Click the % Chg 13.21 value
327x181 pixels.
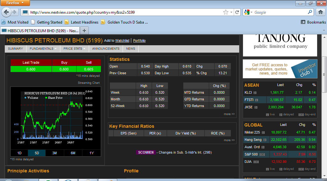click(223, 73)
